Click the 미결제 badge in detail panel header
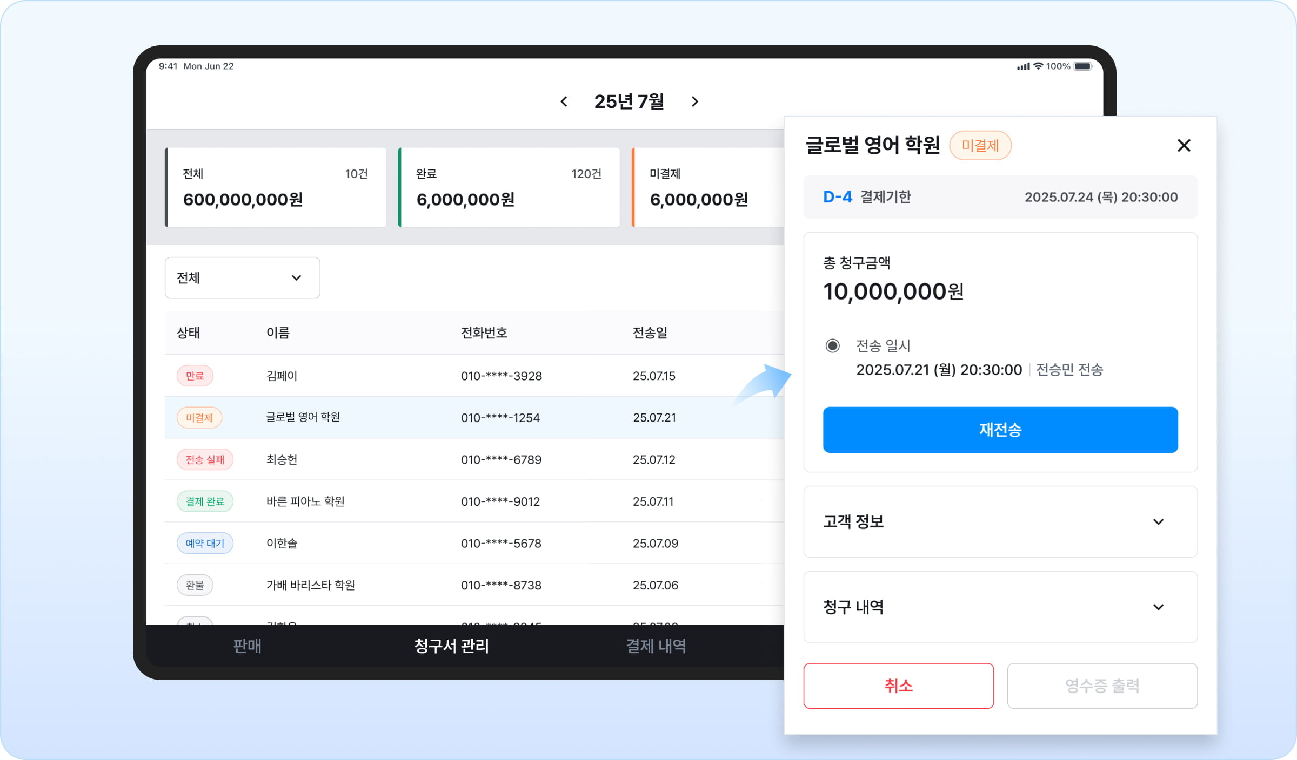This screenshot has width=1297, height=760. pos(980,145)
